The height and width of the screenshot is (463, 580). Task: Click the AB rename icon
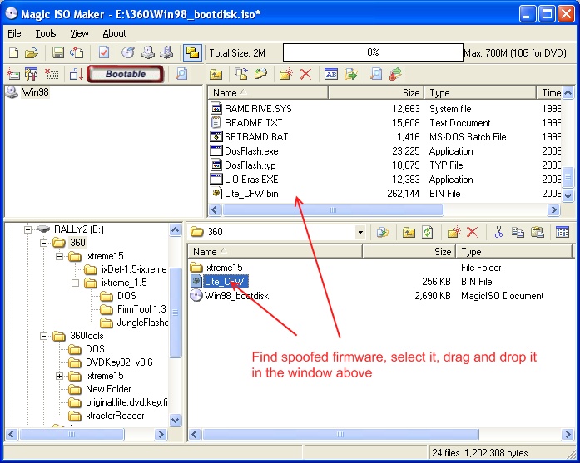330,74
